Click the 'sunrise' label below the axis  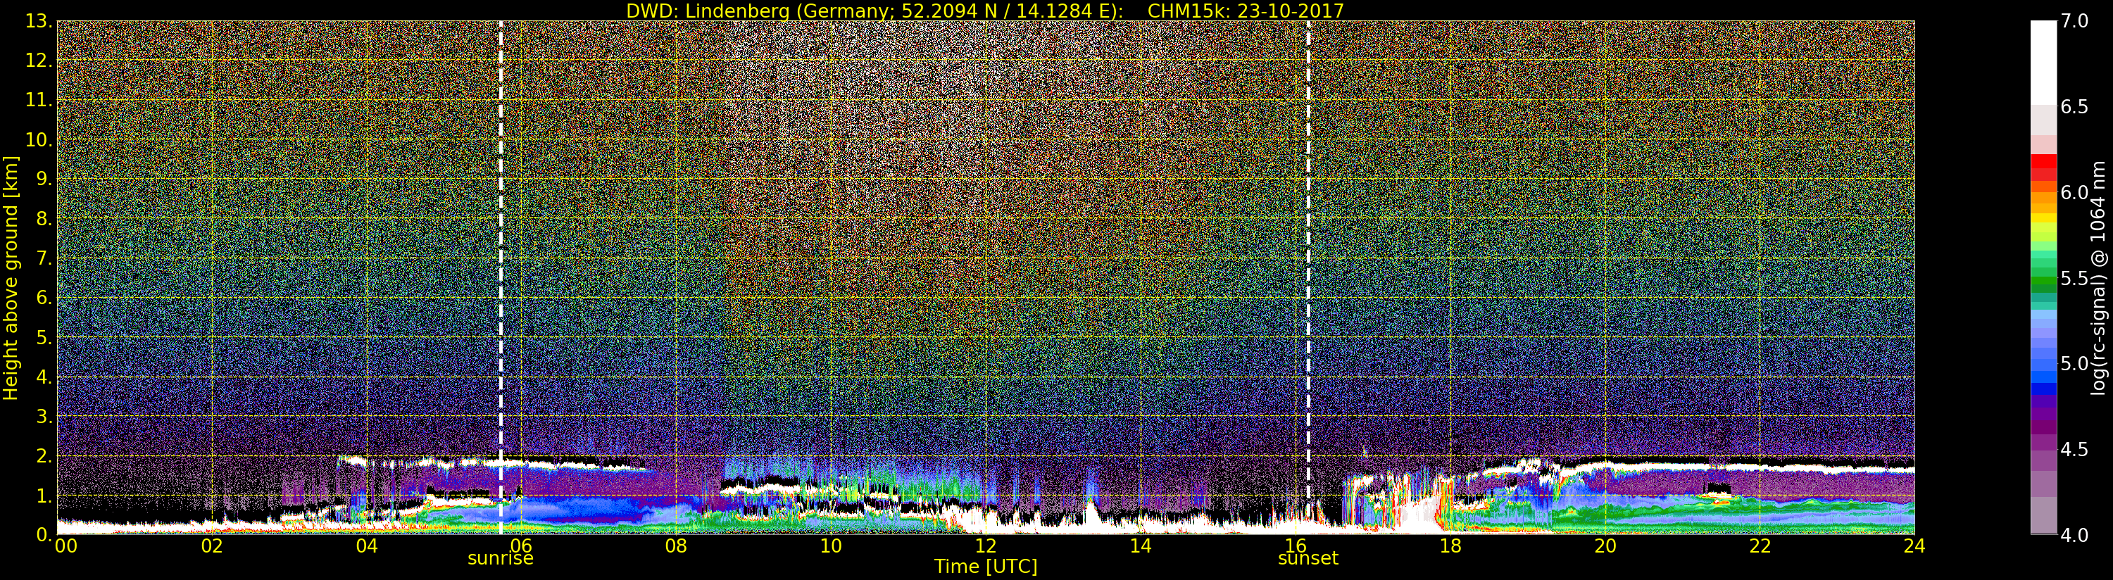(x=501, y=558)
